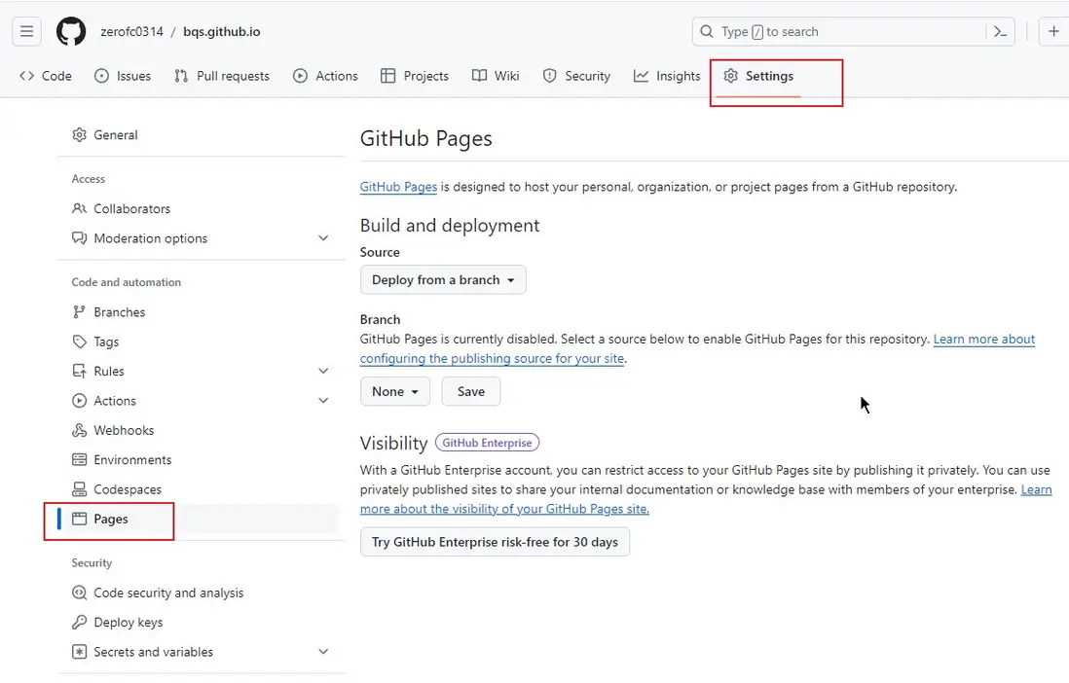Click Try GitHub Enterprise risk-free button
Image resolution: width=1069 pixels, height=683 pixels.
(495, 542)
